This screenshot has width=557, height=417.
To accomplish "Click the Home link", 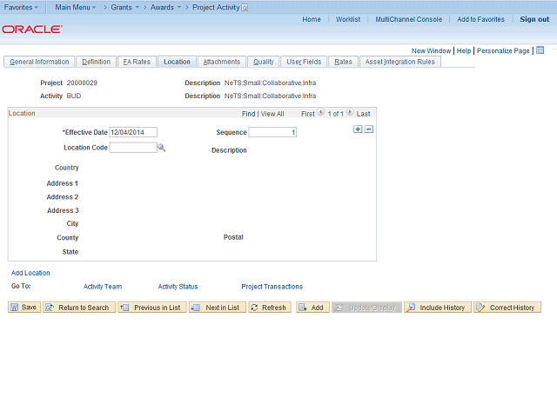I will coord(312,19).
